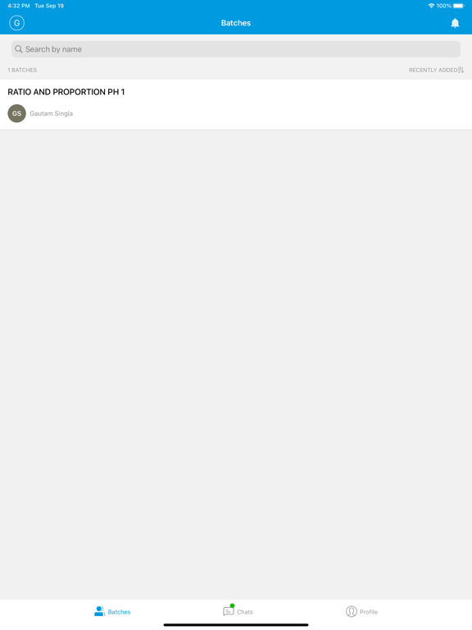Open the Recently Added sort dropdown

[436, 70]
